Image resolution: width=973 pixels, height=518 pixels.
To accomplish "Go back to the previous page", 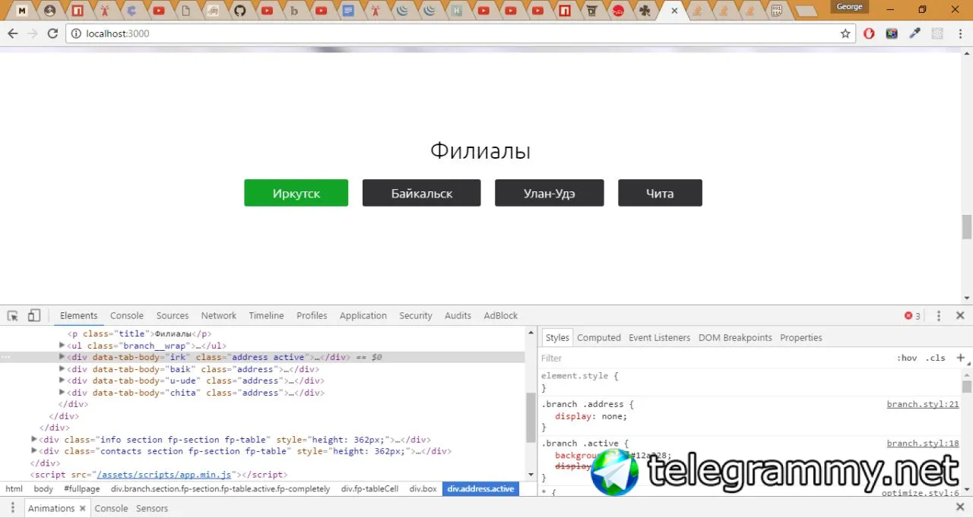I will [12, 33].
